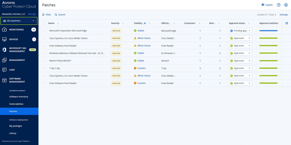Sort by Severity arrow icon
Screen dimensions: 291x145
(123, 23)
